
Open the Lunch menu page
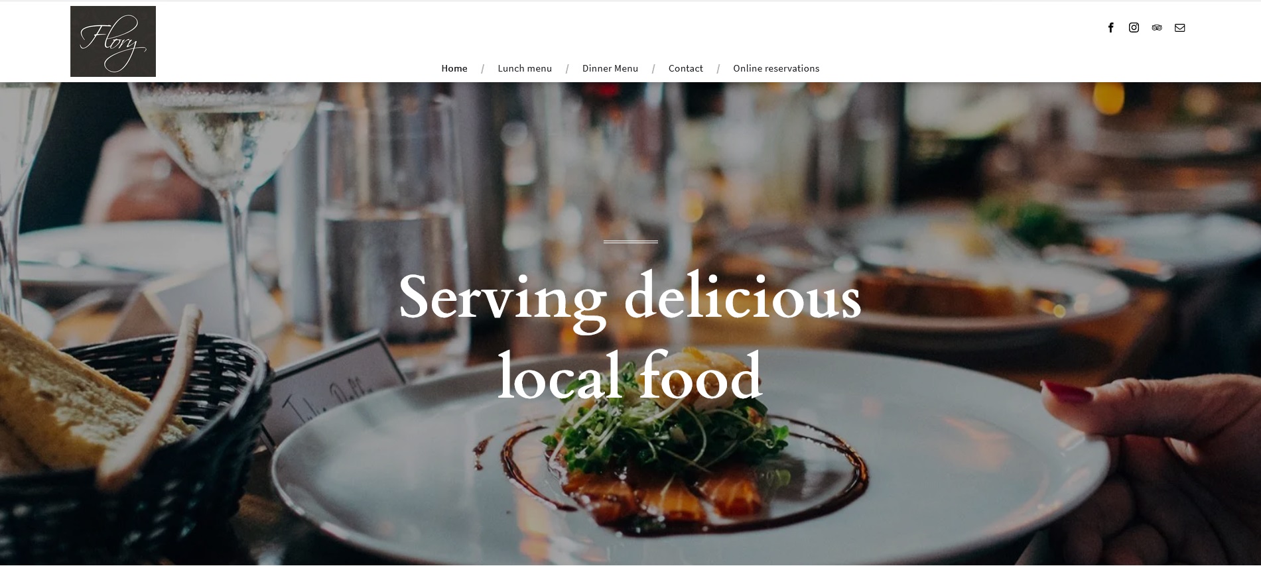tap(525, 68)
